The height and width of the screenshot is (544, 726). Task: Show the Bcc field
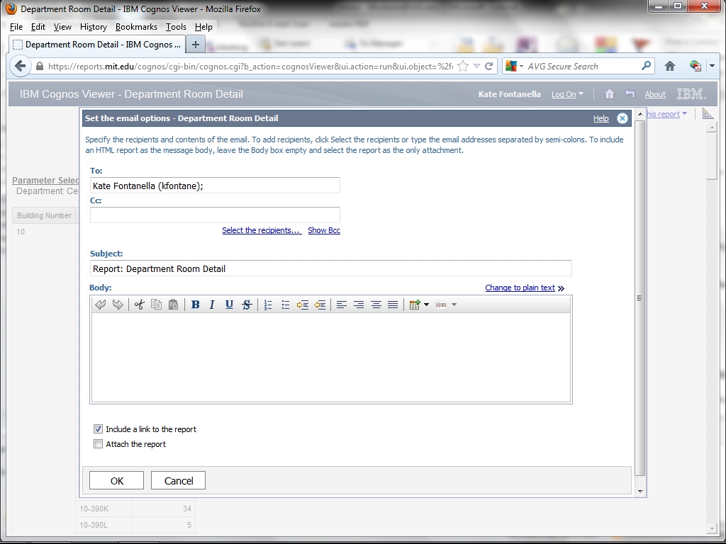(x=324, y=230)
